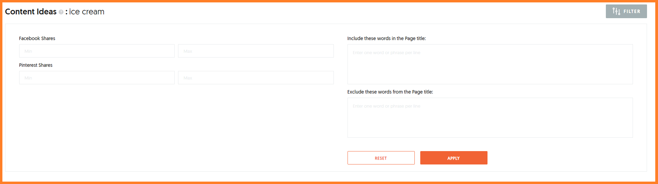Focus the Facebook Shares Min field
Screen dimensions: 658x184
pos(97,51)
